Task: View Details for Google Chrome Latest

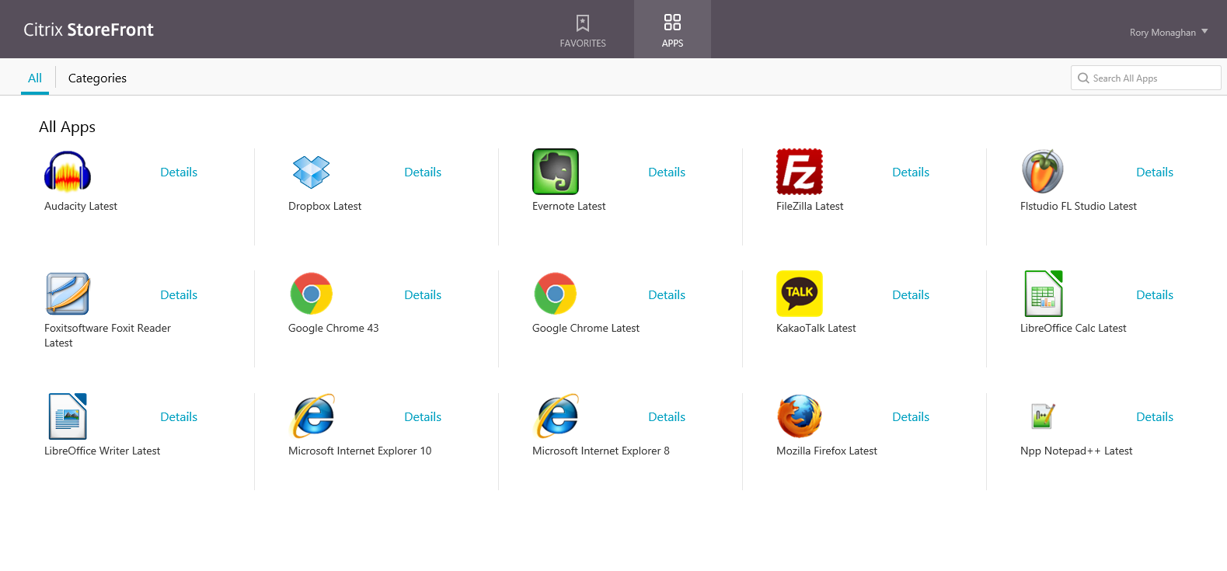Action: pyautogui.click(x=667, y=295)
